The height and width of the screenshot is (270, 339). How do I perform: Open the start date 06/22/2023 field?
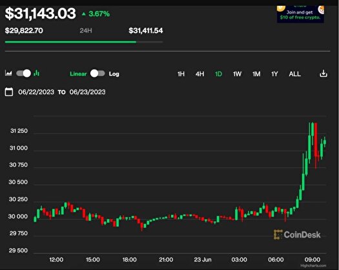36,92
